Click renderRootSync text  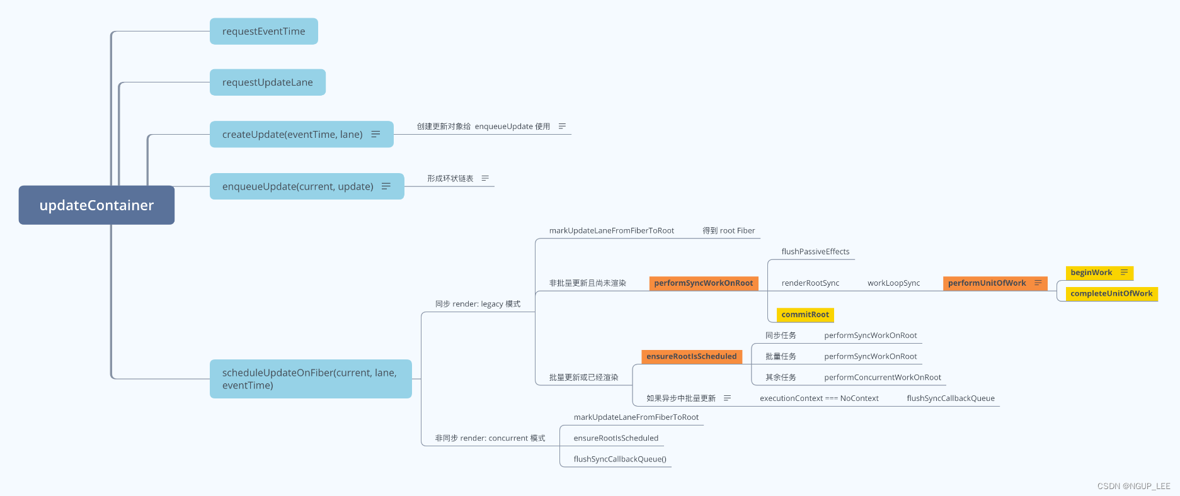coord(810,283)
